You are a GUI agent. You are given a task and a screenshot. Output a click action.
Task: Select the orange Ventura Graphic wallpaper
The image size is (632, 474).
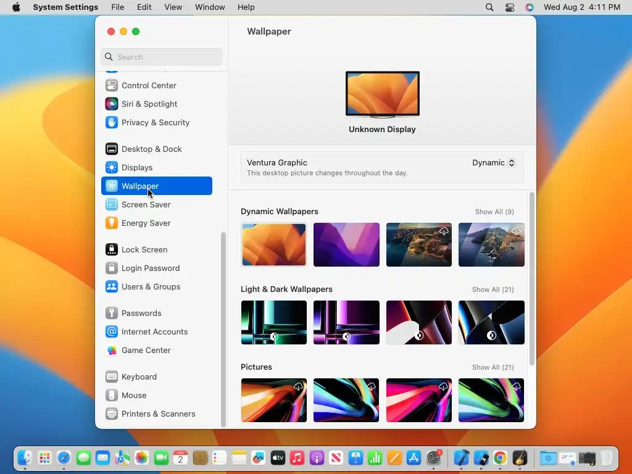coord(274,244)
